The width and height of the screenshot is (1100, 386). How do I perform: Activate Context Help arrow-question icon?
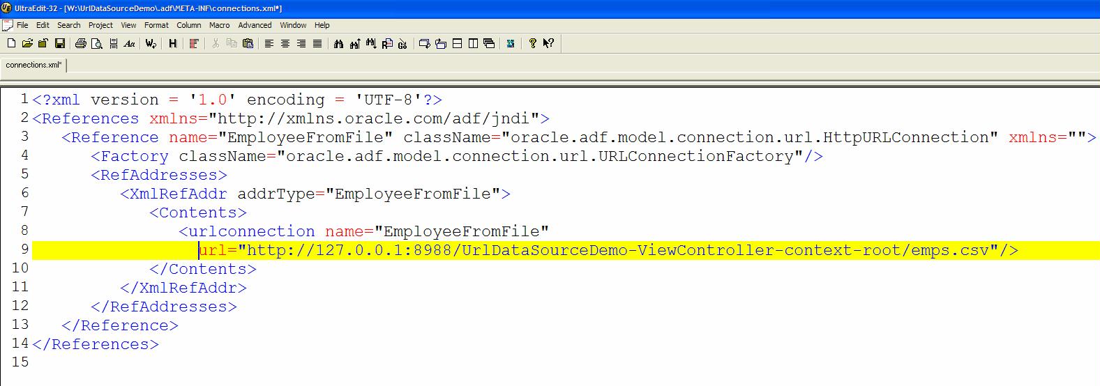(548, 43)
